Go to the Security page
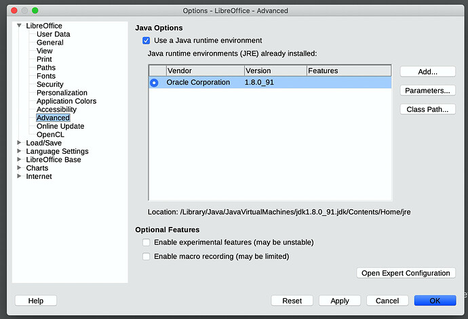The image size is (468, 319). tap(50, 84)
